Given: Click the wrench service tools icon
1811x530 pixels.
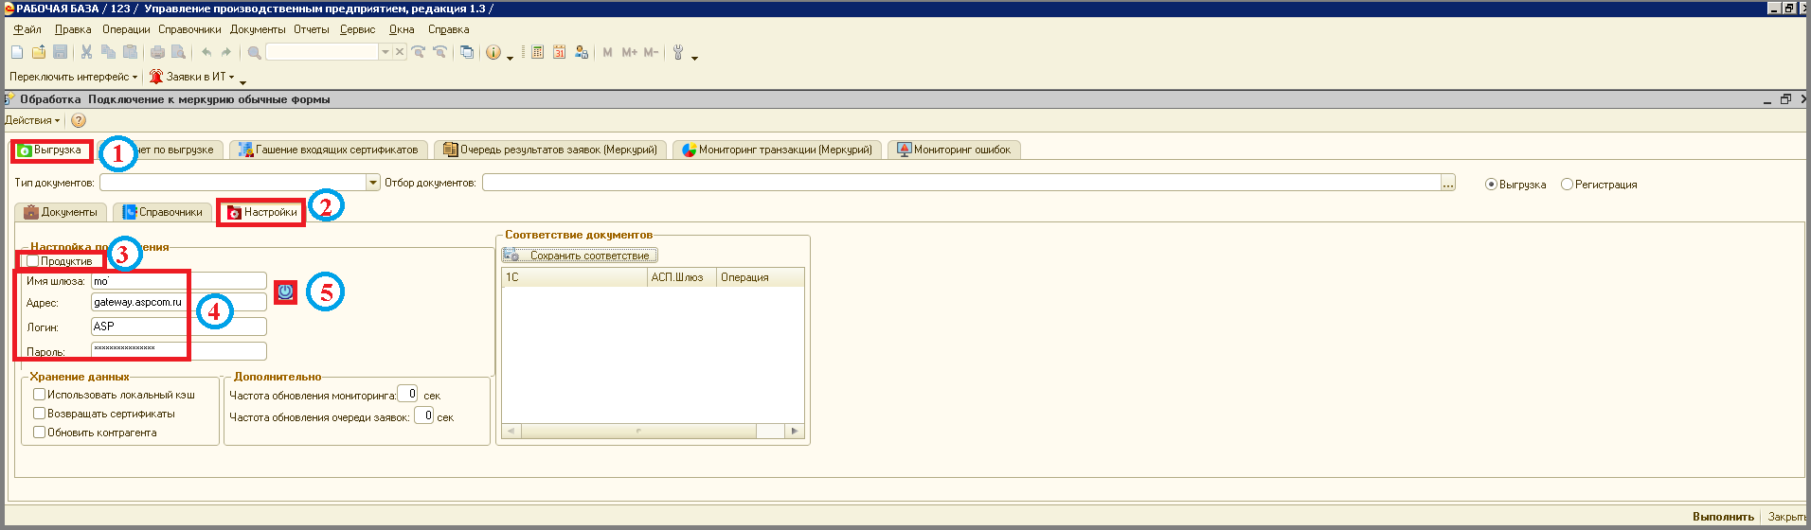Looking at the screenshot, I should 678,53.
